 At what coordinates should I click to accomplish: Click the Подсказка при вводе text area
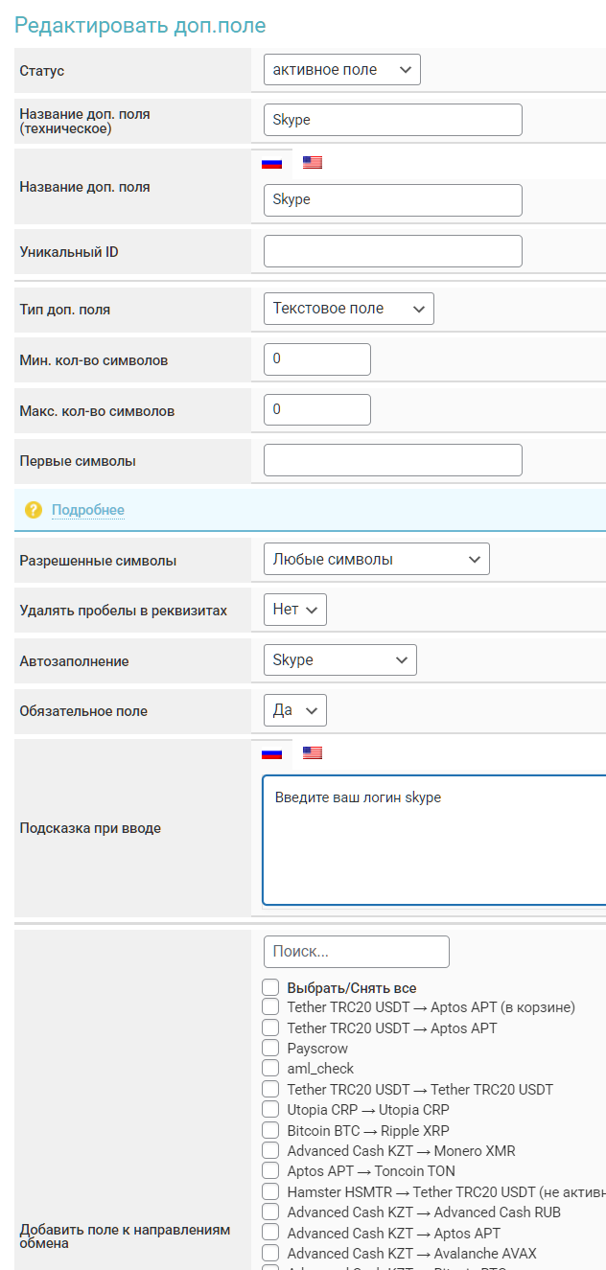click(433, 840)
